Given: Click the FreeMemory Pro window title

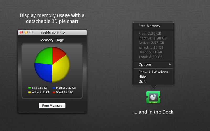Looking at the screenshot, I should [52, 32].
